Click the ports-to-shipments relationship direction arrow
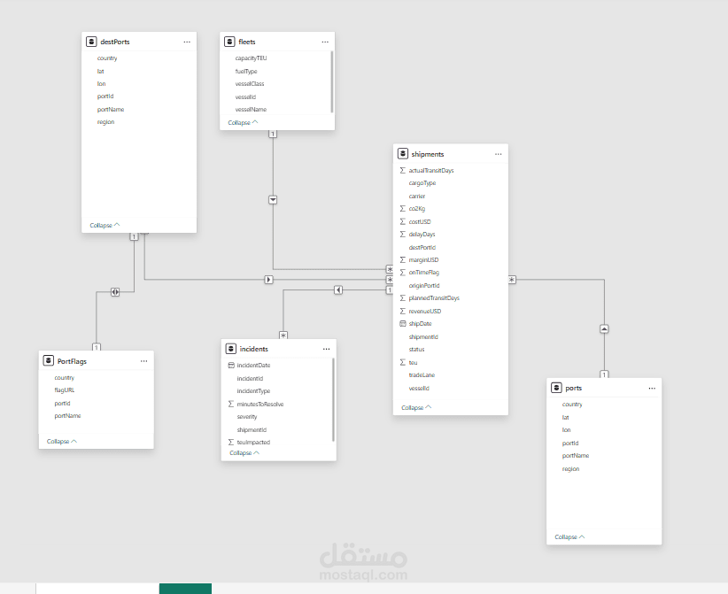Image resolution: width=728 pixels, height=594 pixels. click(604, 329)
